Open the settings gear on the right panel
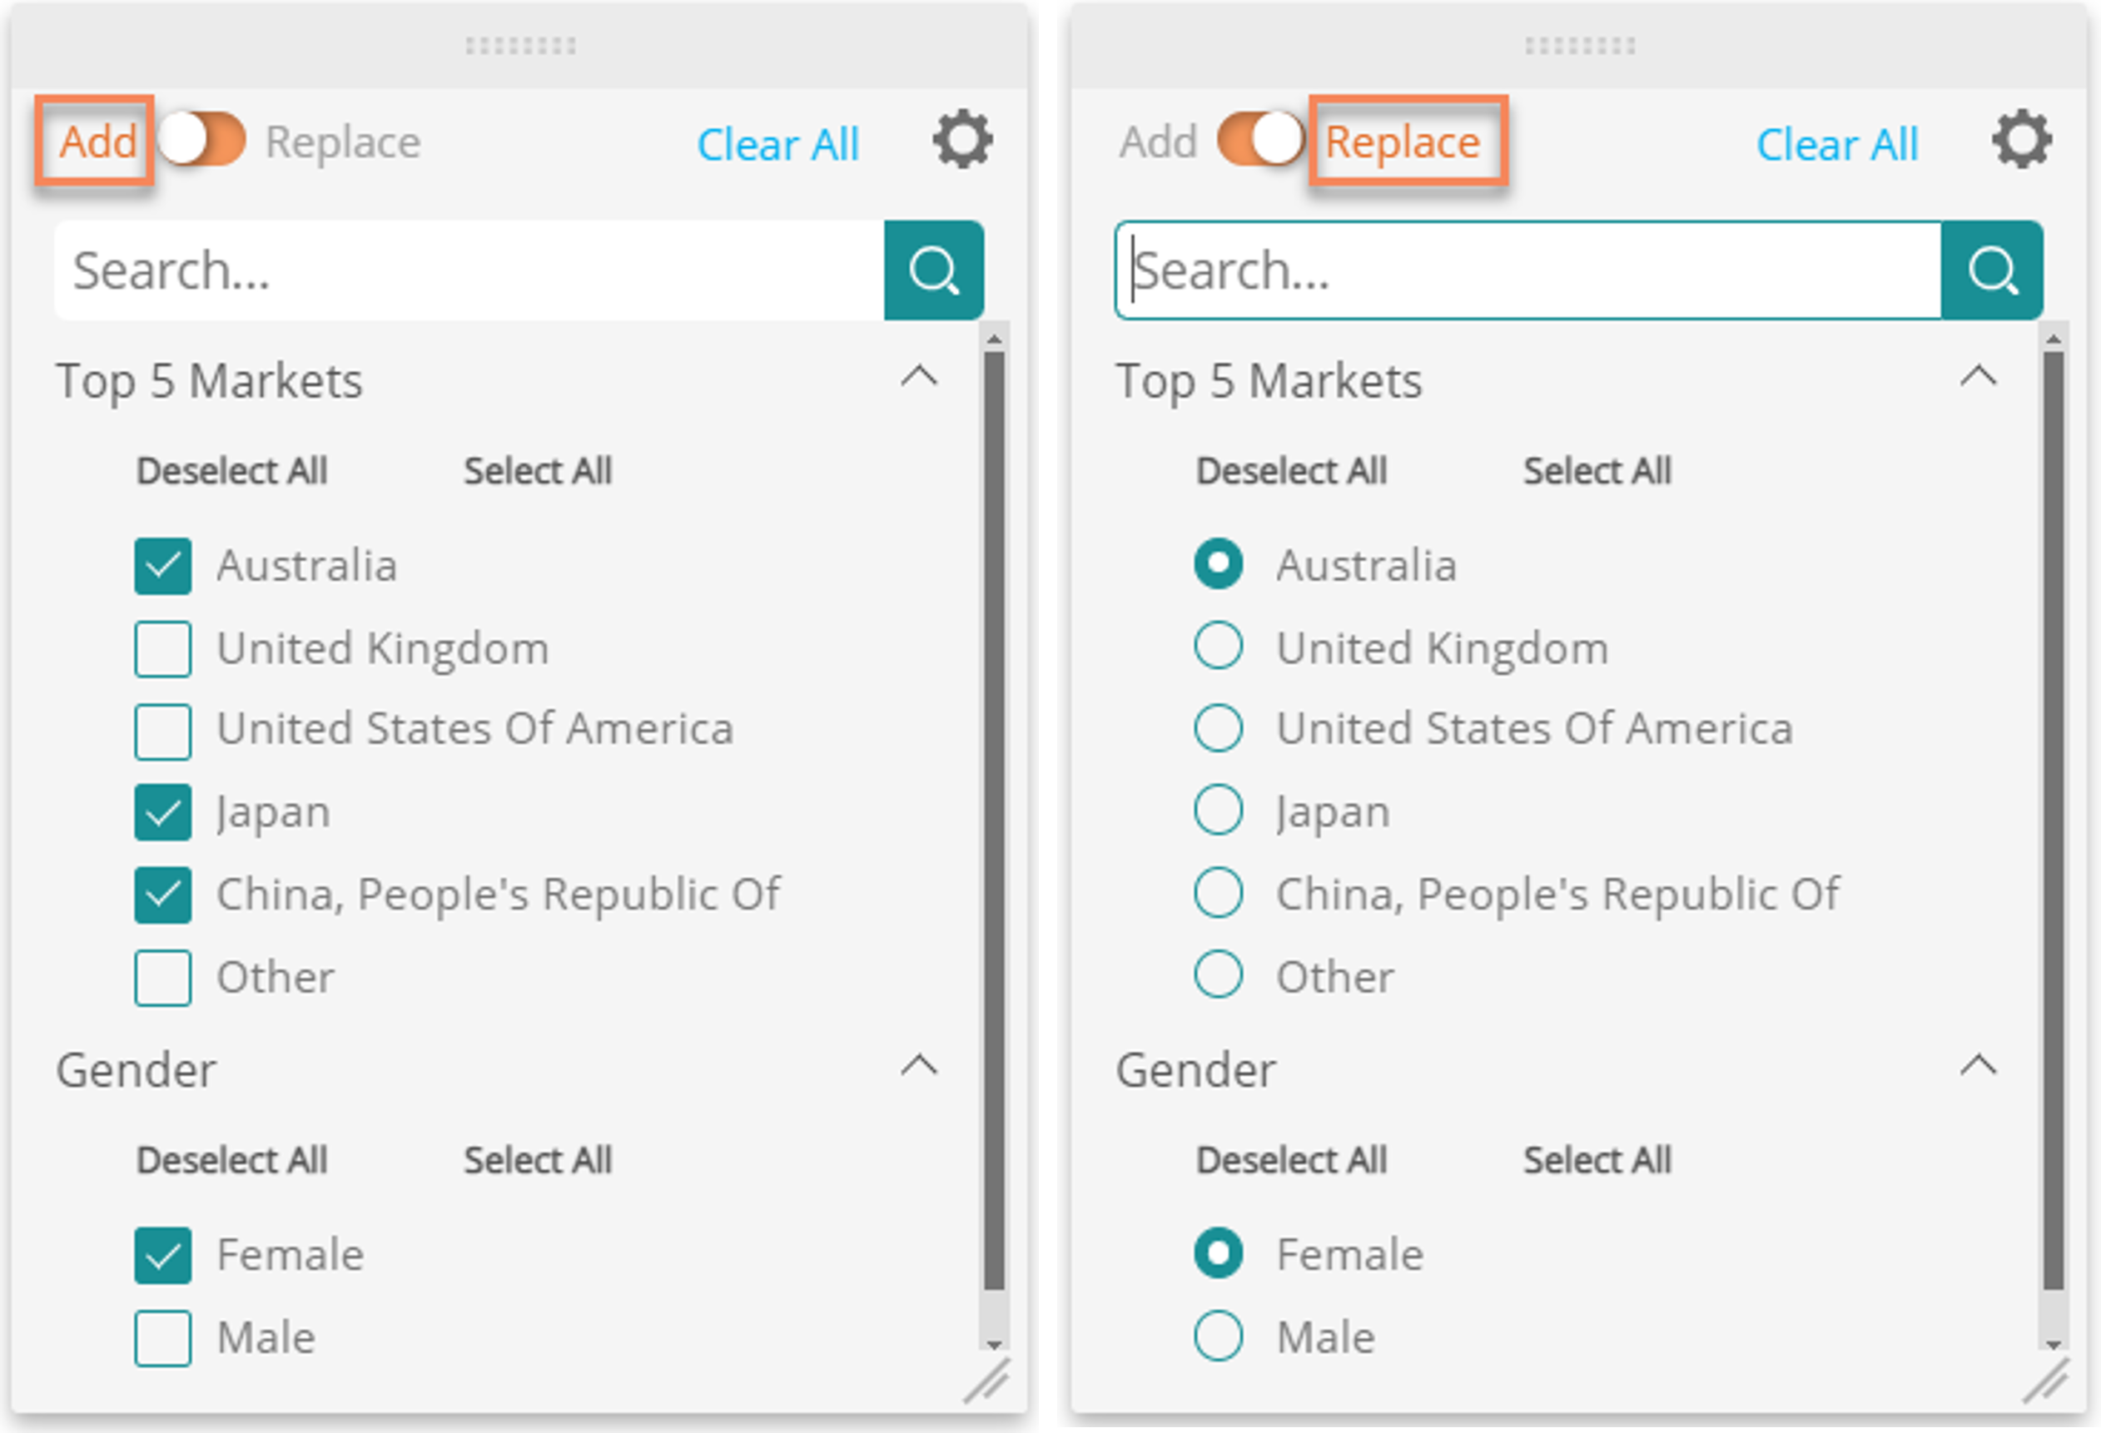 click(2023, 139)
